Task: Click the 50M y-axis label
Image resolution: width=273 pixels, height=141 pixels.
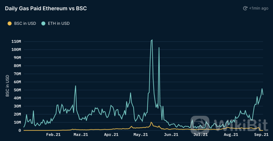Action: tap(17, 90)
